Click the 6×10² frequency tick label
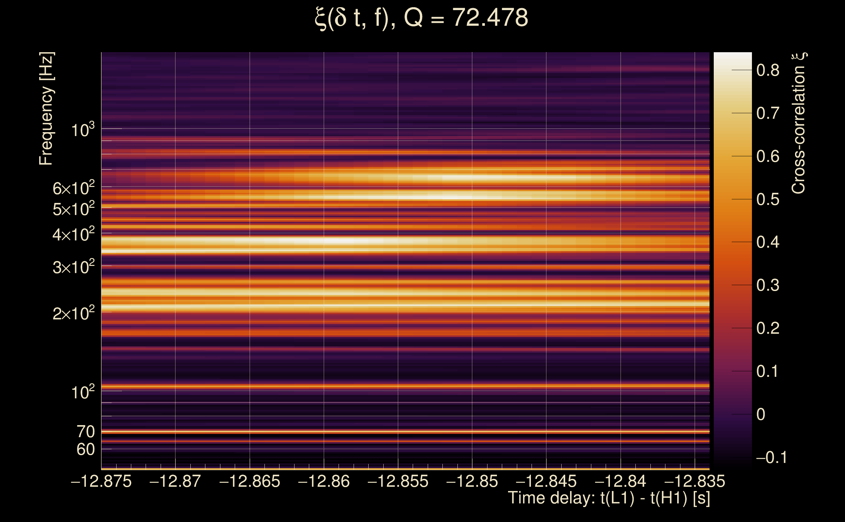The image size is (845, 522). 73,188
